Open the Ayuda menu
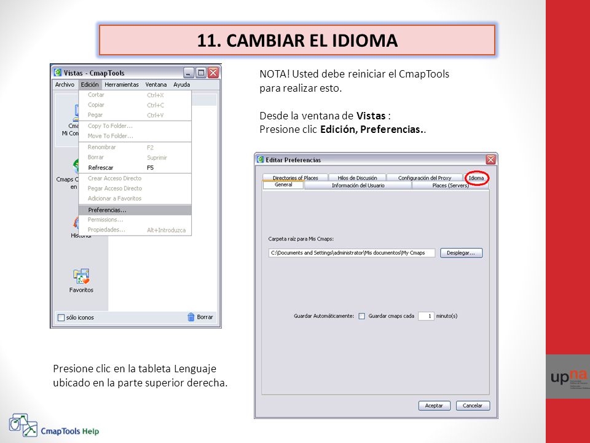This screenshot has width=590, height=443. [181, 85]
